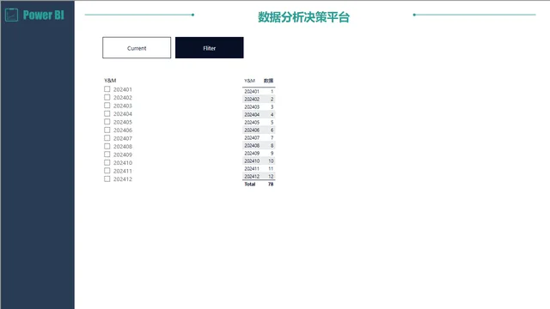The image size is (550, 309).
Task: Select table row 202407
Action: tap(259, 137)
